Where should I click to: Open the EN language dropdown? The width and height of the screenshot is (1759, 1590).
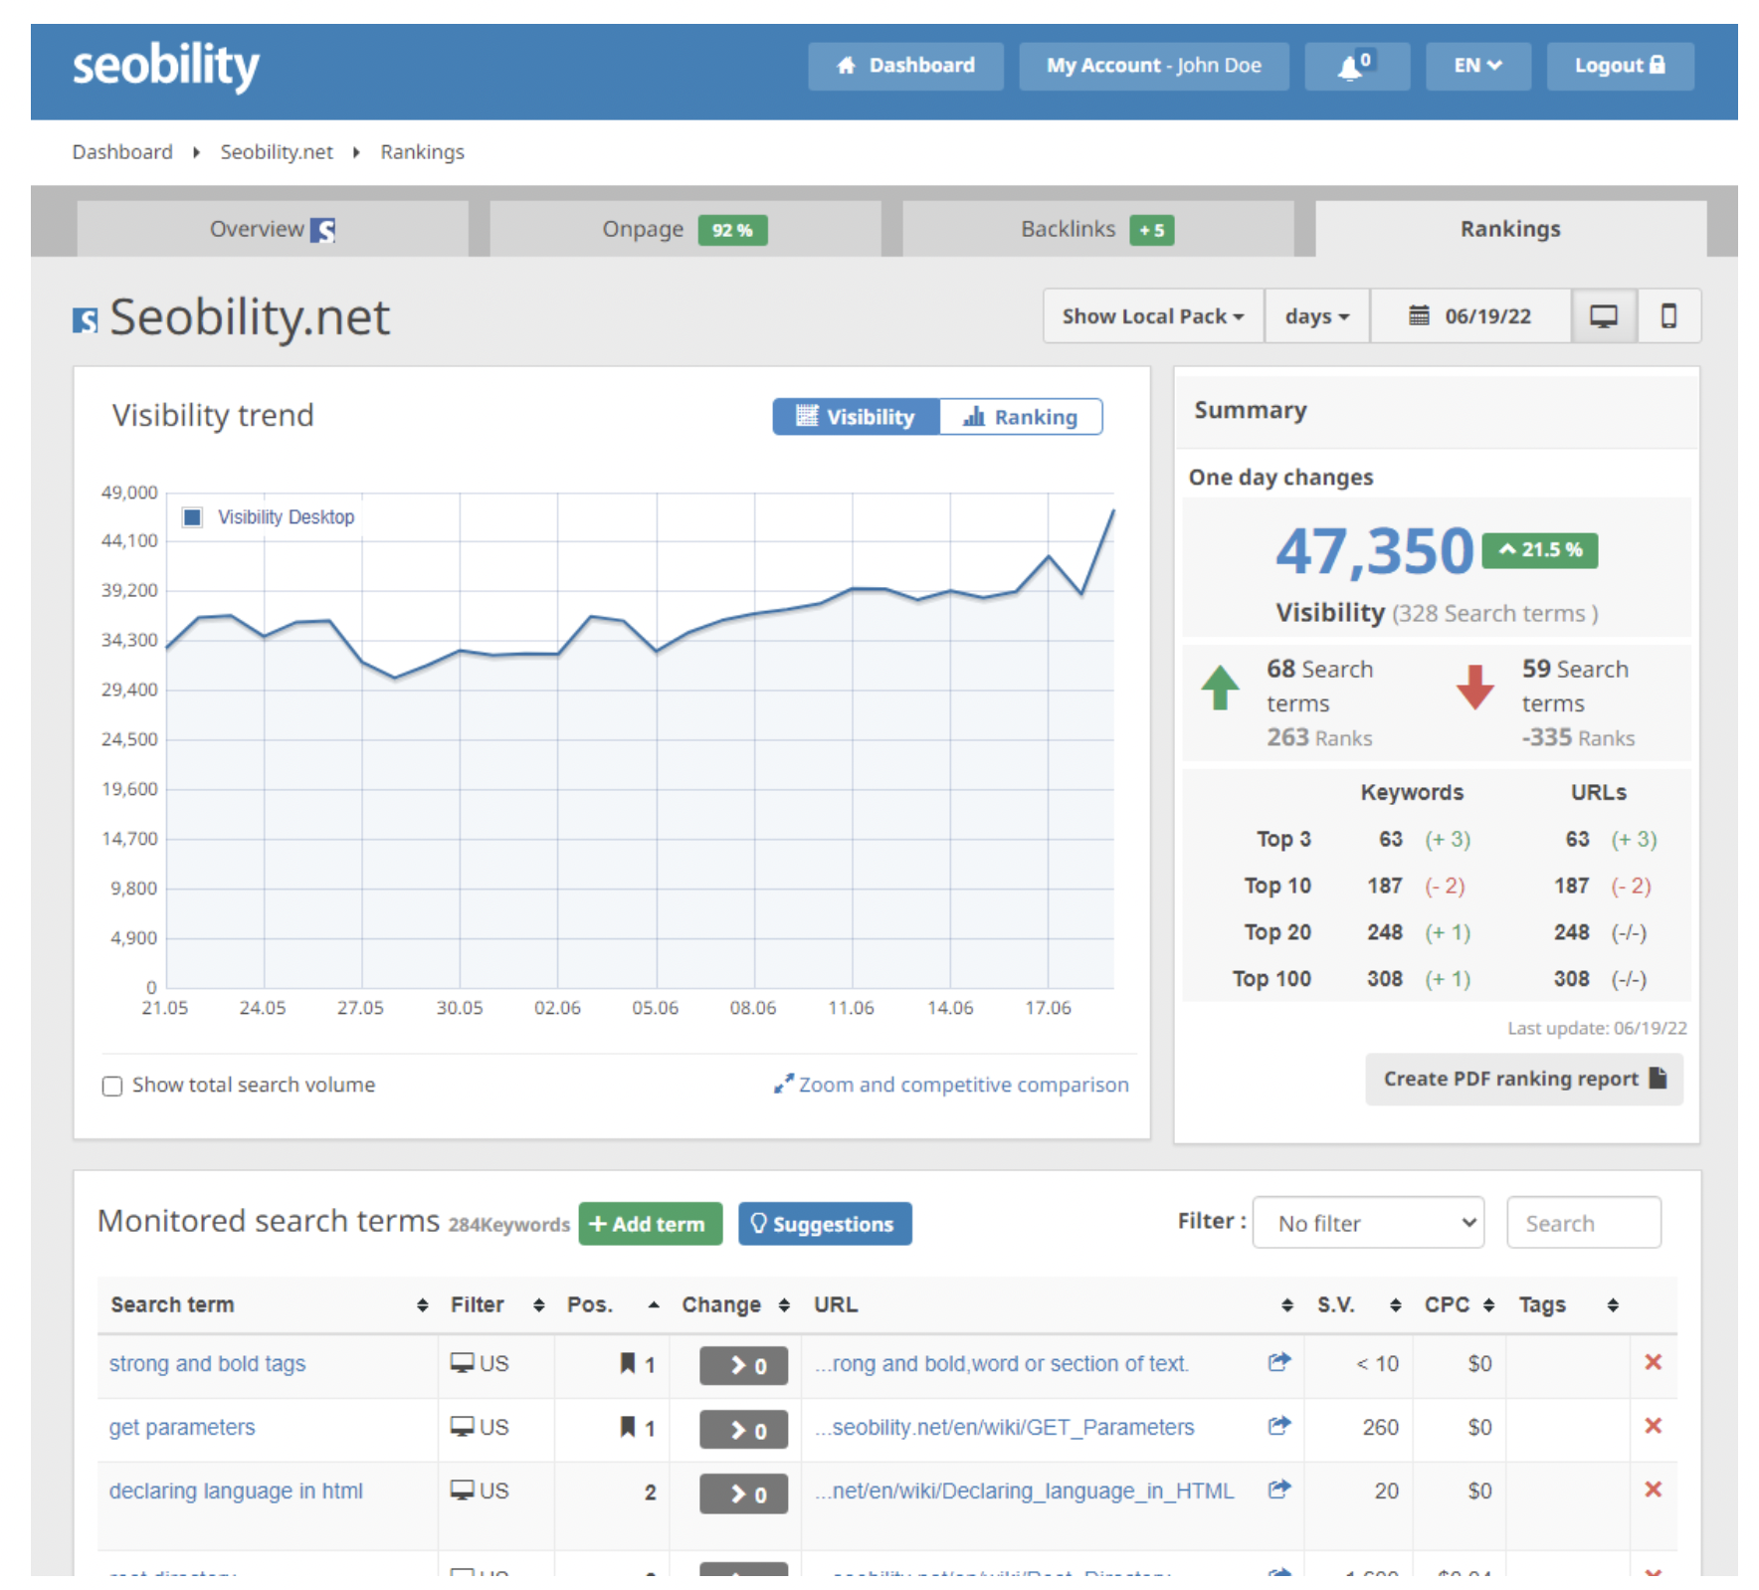[x=1477, y=66]
